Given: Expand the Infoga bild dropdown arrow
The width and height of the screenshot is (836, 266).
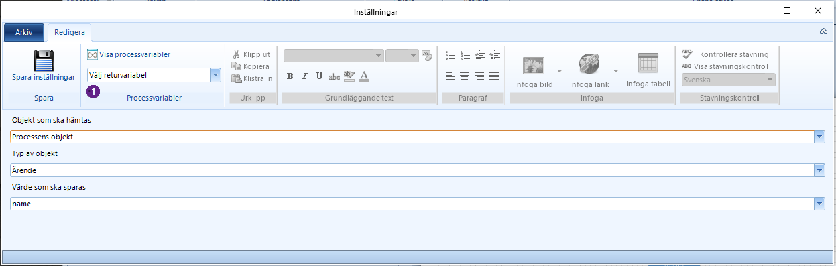Looking at the screenshot, I should 559,70.
